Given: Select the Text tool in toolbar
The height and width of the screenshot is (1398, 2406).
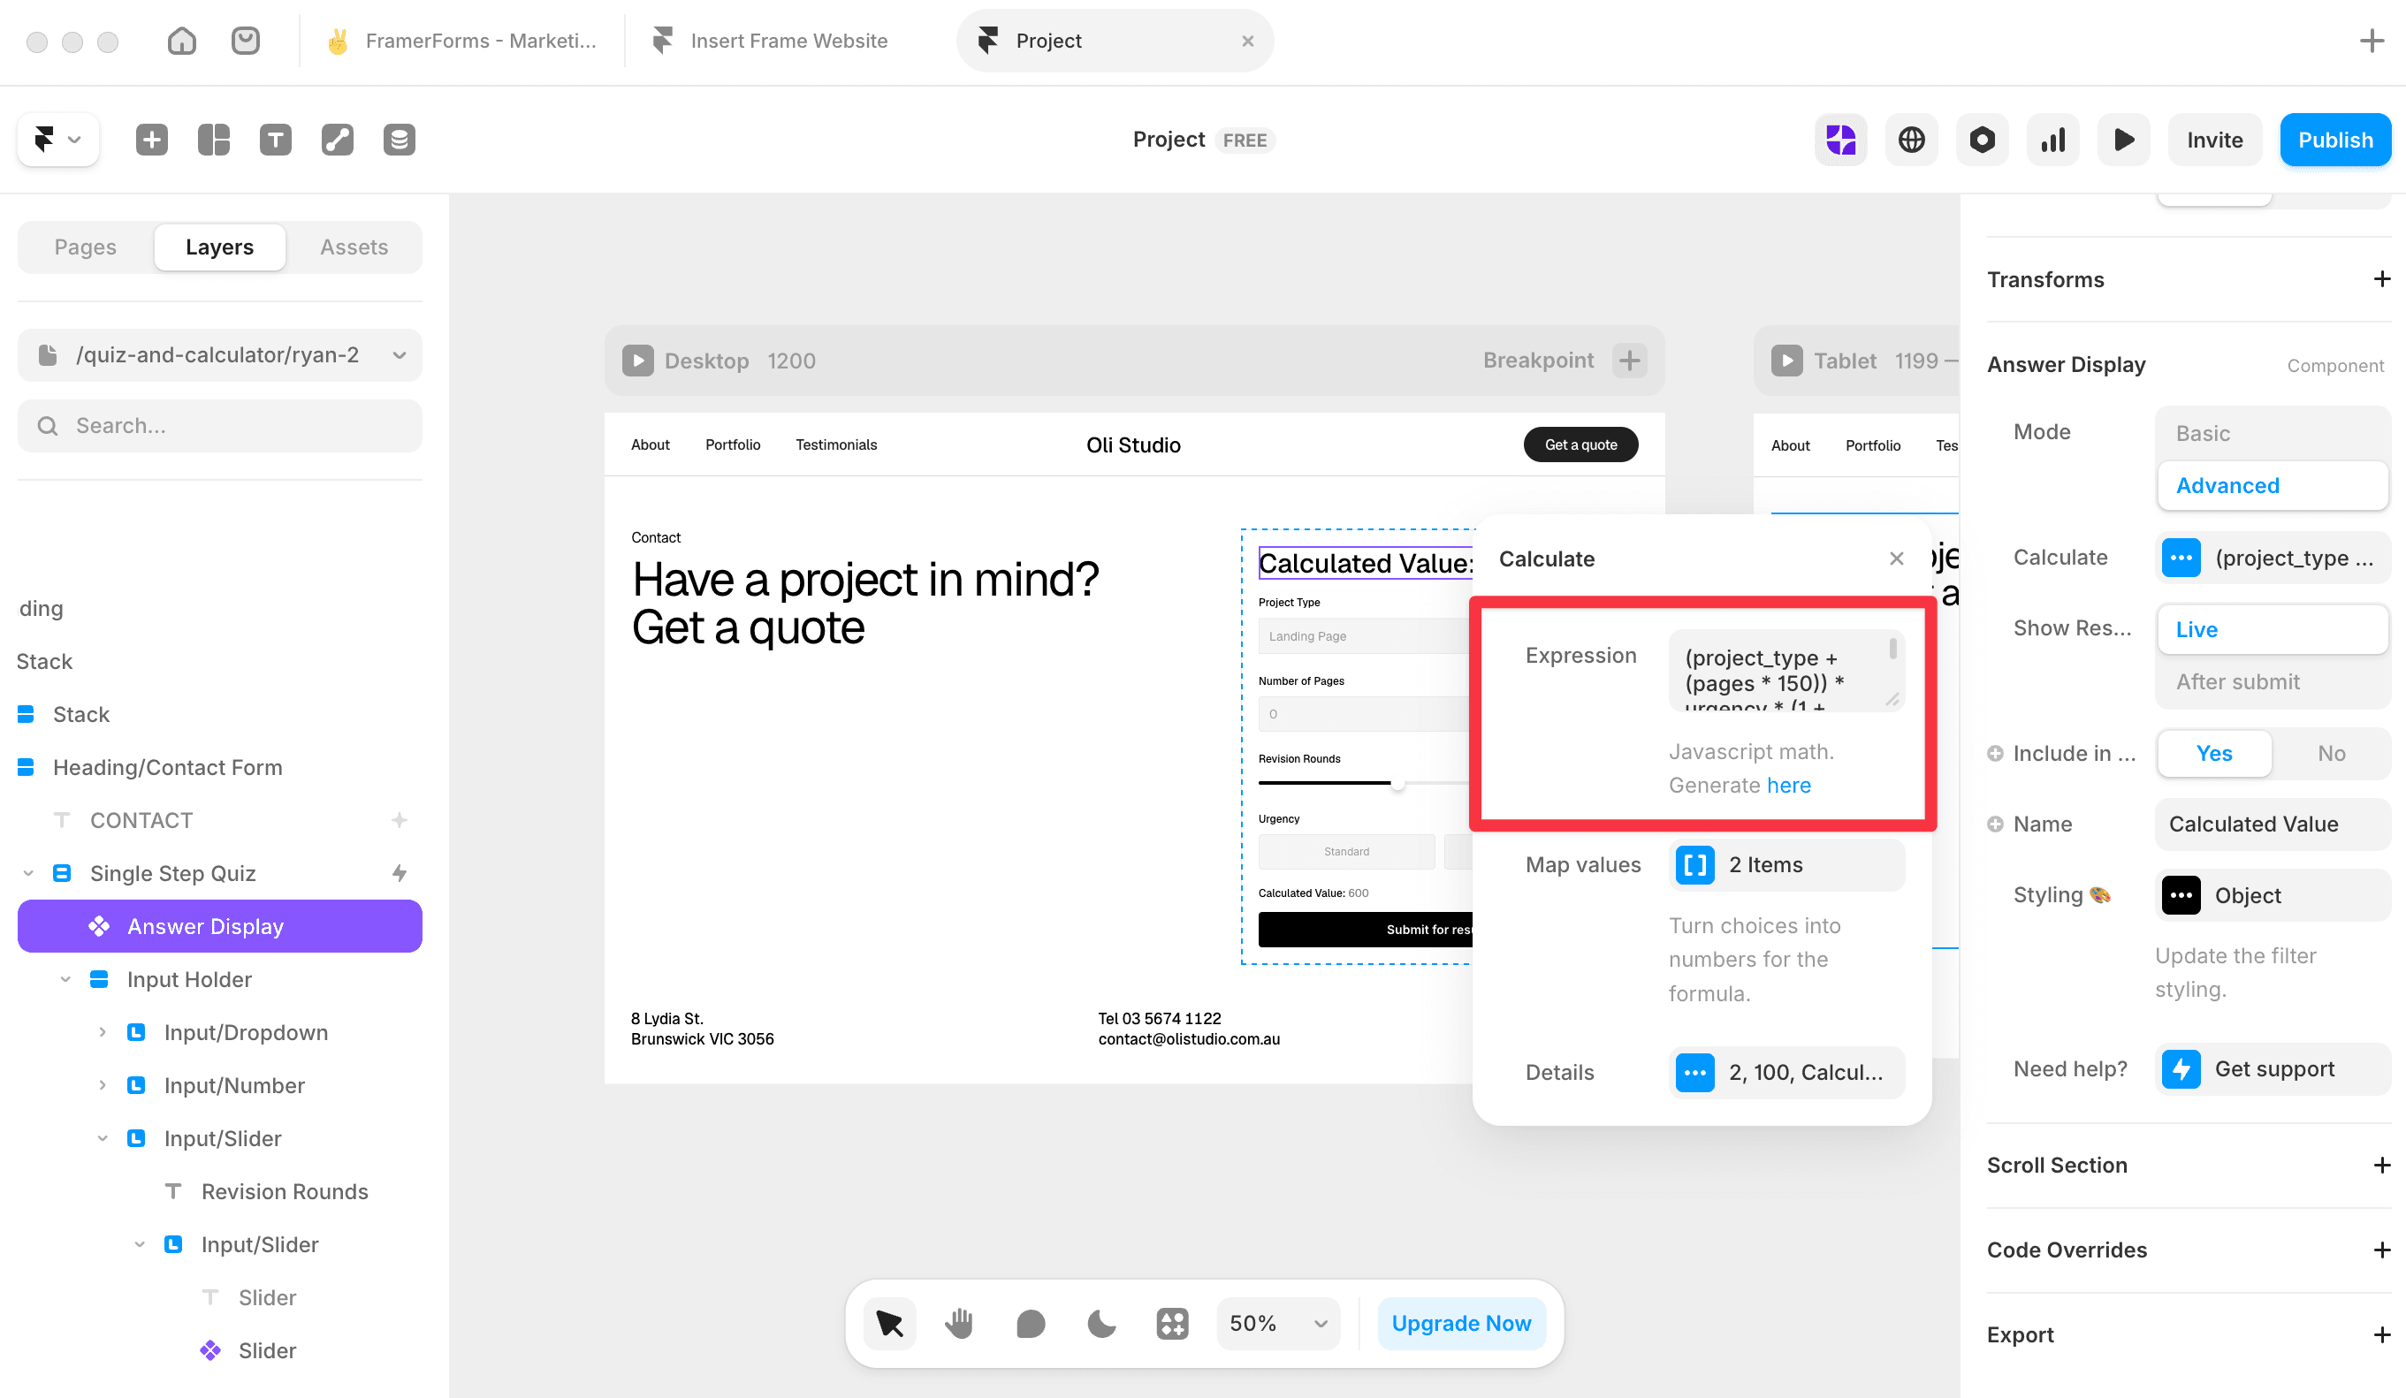Looking at the screenshot, I should pyautogui.click(x=275, y=140).
